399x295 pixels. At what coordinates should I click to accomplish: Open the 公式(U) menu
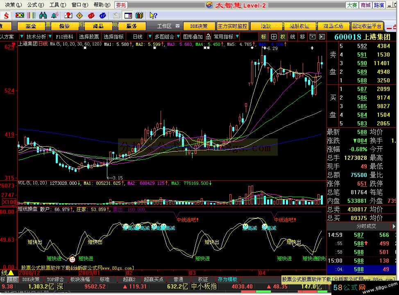coord(36,5)
